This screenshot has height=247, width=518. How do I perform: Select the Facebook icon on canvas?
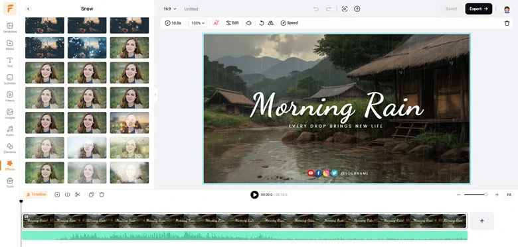point(319,173)
